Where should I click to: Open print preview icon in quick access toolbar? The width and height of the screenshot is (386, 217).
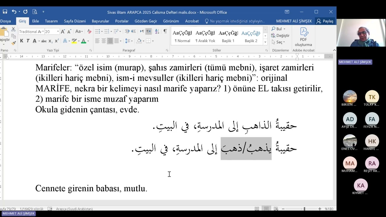tap(35, 12)
